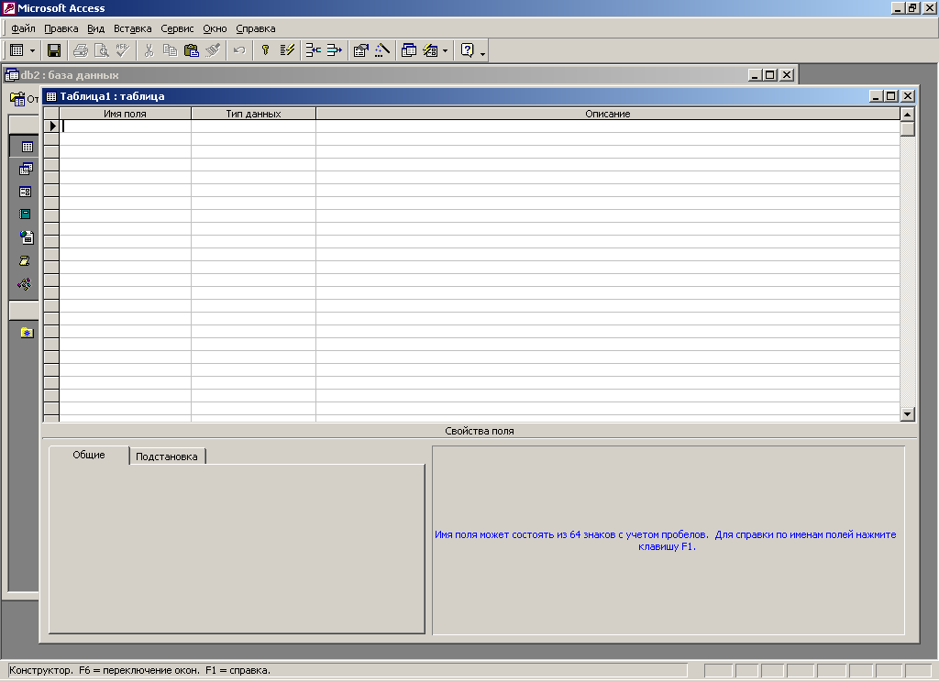Expand the New Object dropdown arrow
The height and width of the screenshot is (682, 939).
pos(445,51)
